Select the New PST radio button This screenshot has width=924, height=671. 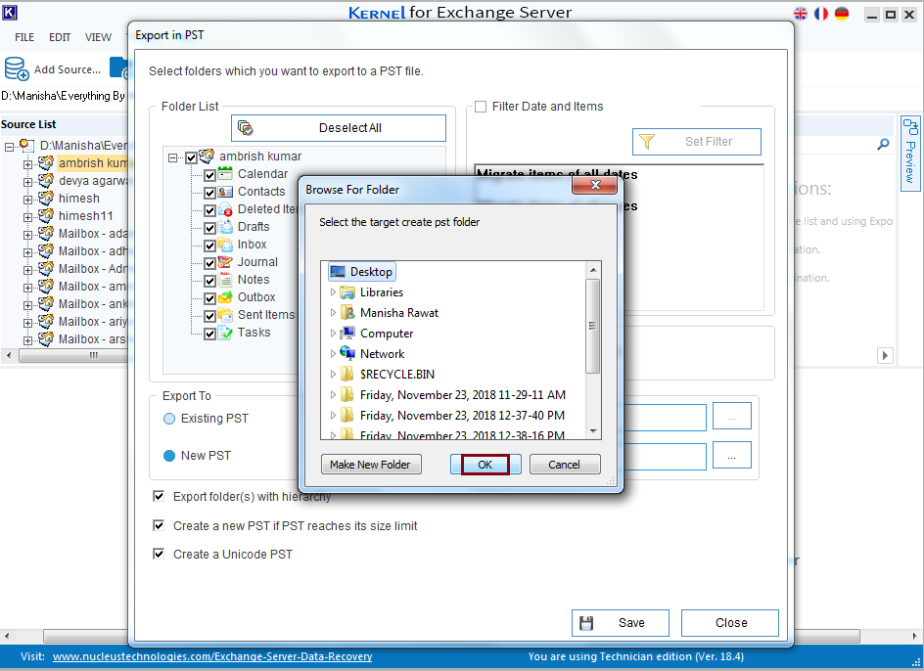[169, 456]
